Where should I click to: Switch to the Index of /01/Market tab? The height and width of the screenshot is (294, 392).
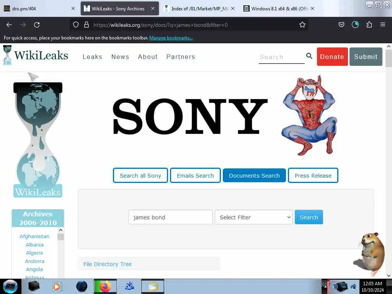coord(199,8)
